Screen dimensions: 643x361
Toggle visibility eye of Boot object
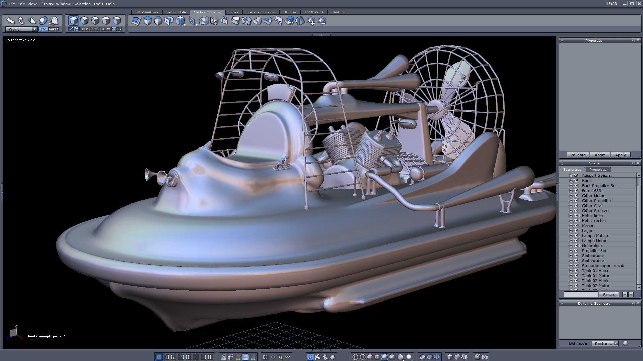[576, 180]
